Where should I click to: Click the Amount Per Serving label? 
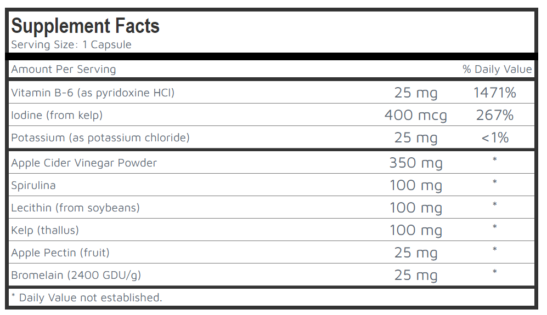coord(64,70)
